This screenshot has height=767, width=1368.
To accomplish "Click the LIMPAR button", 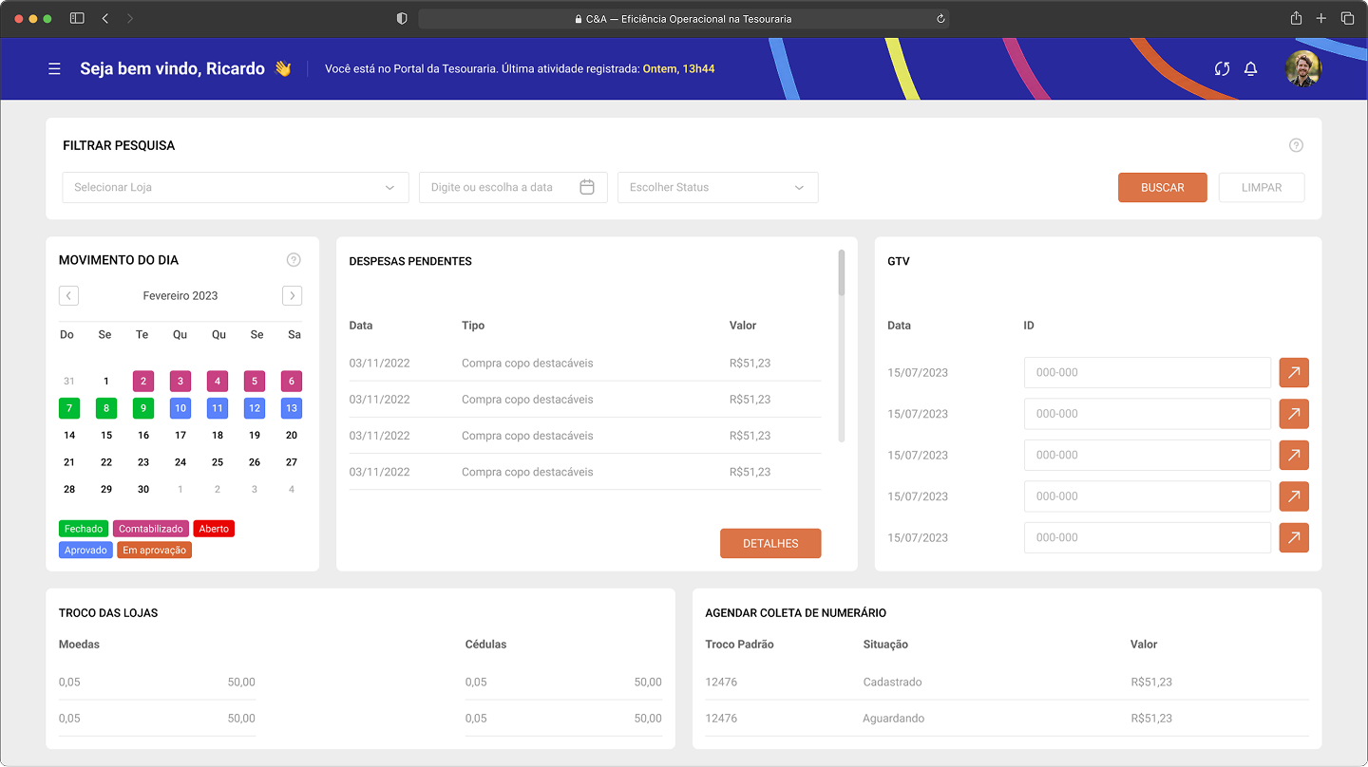I will (x=1262, y=187).
